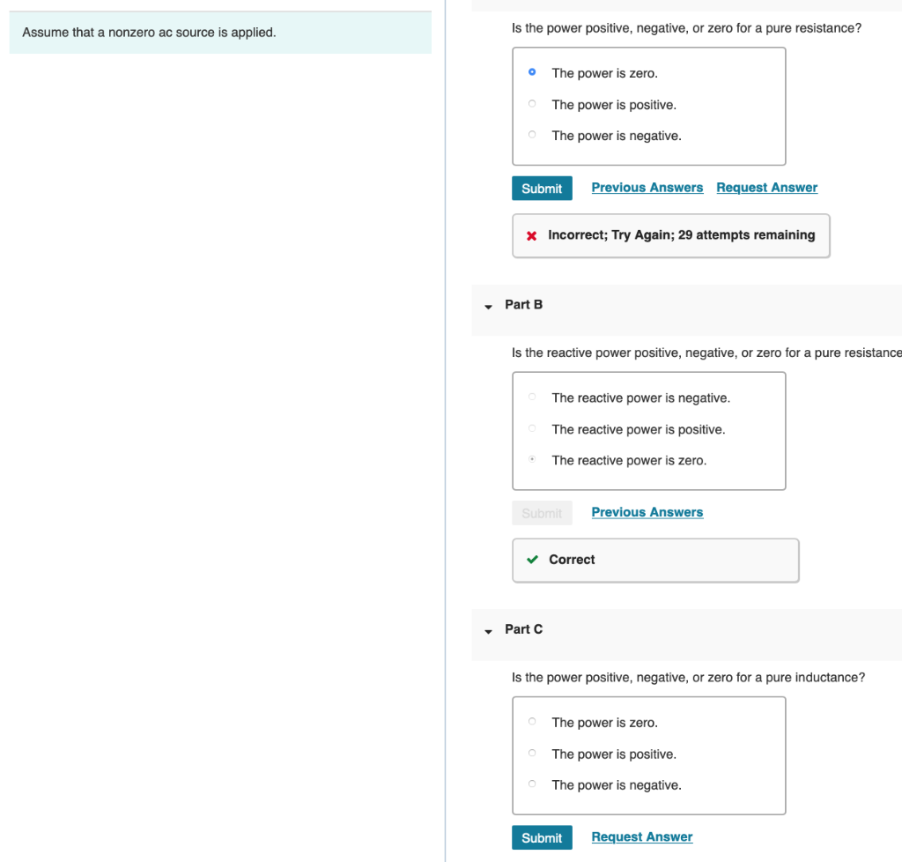The height and width of the screenshot is (862, 902).
Task: Submit the Part C answer
Action: click(542, 837)
